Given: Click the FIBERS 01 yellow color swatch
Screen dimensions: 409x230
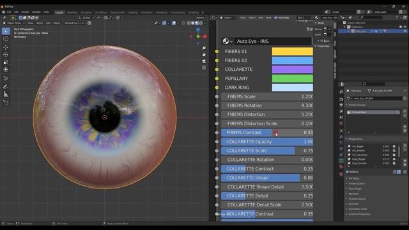Looking at the screenshot, I should point(292,51).
